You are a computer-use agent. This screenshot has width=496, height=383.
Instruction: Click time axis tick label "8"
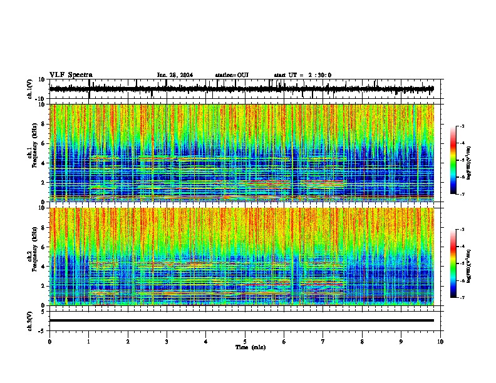(x=362, y=342)
